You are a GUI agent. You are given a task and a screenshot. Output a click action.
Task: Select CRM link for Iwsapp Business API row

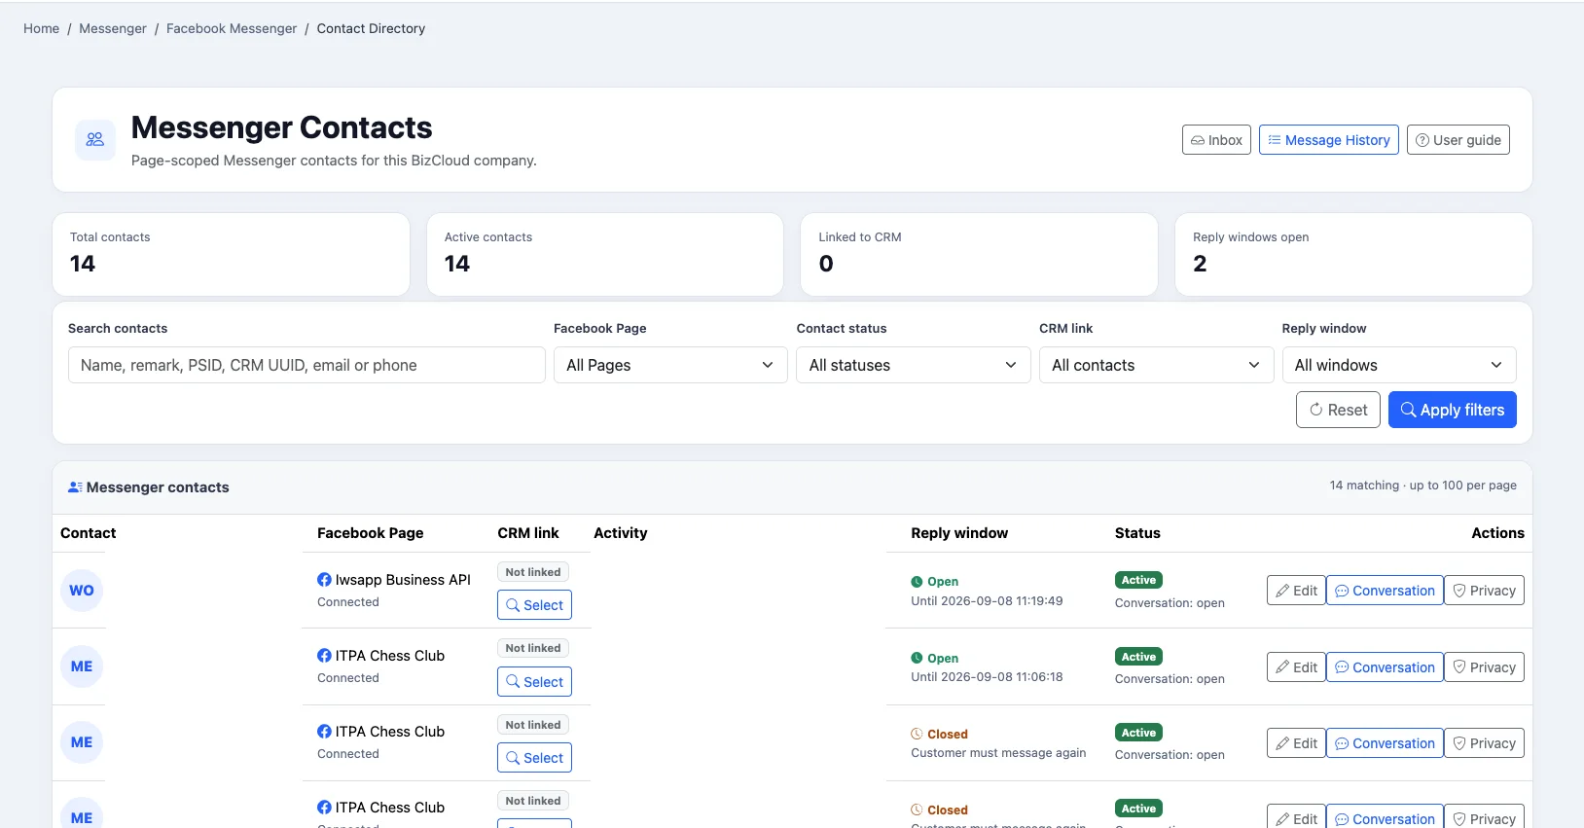534,605
